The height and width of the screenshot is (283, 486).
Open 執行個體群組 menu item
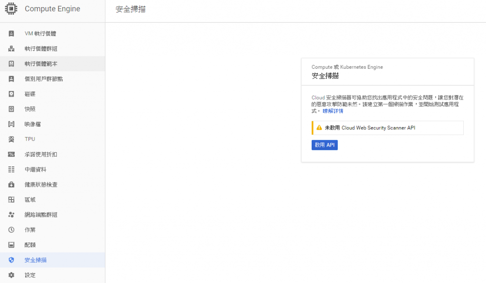[41, 49]
